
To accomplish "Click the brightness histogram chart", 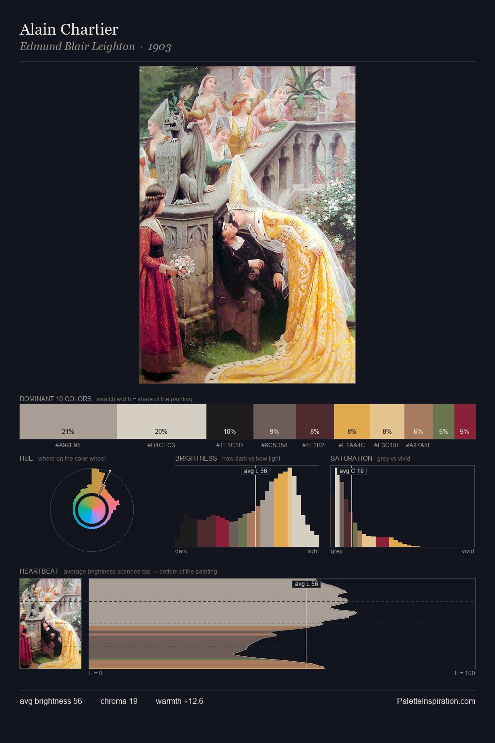I will 247,506.
